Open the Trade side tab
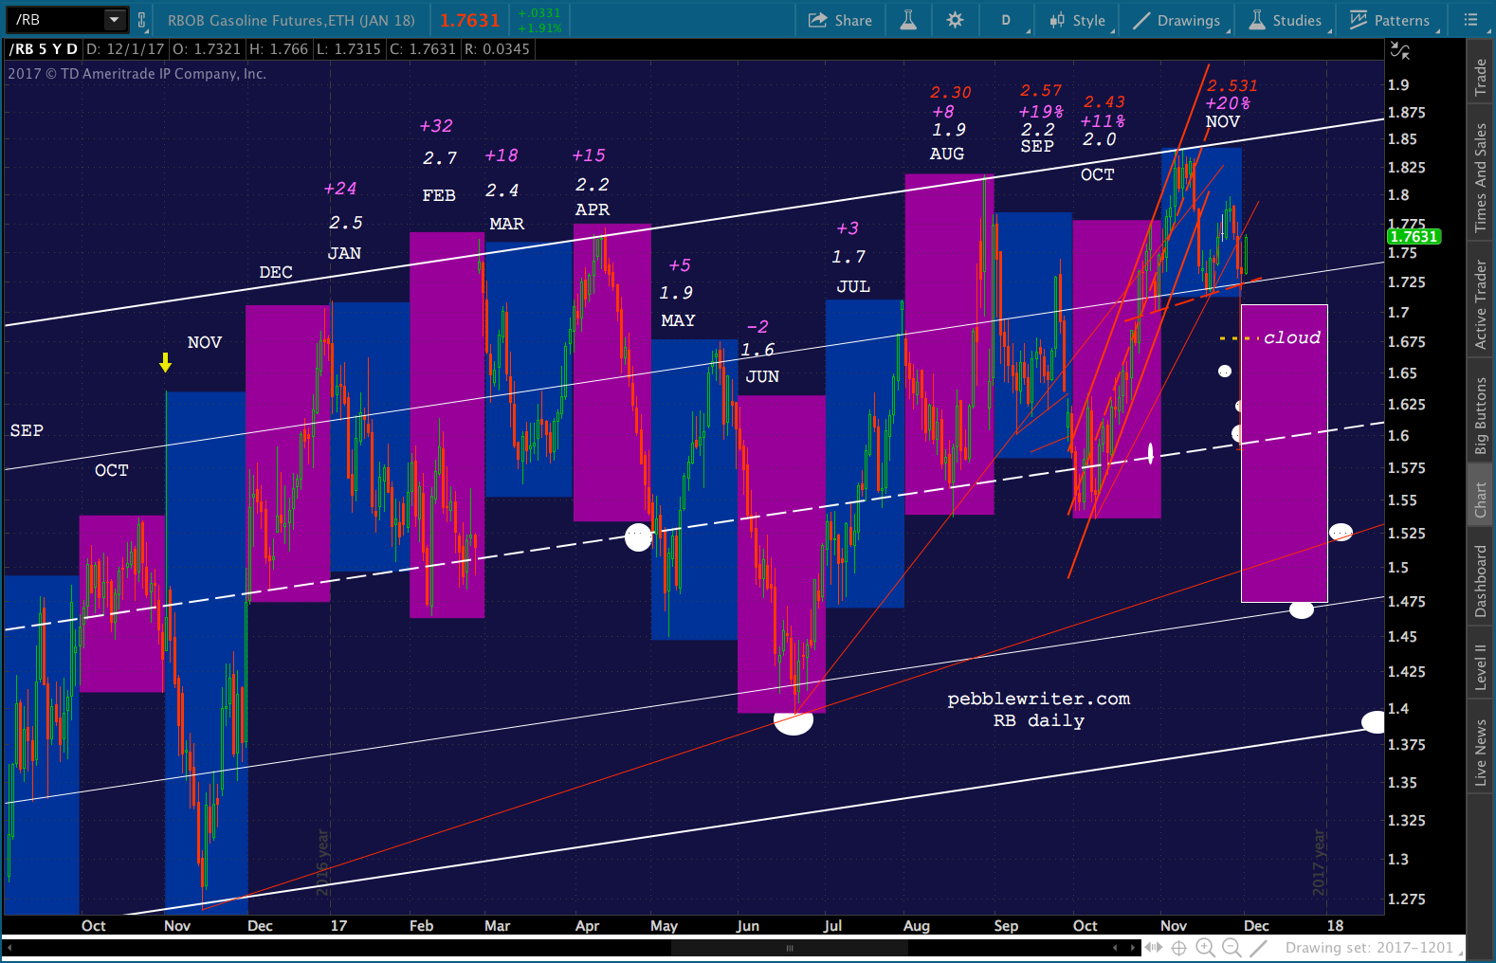 point(1480,78)
